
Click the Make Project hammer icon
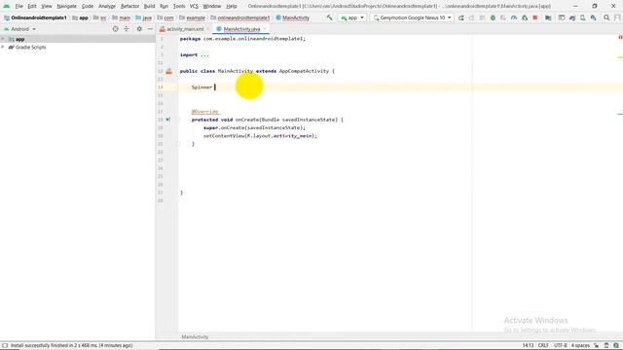(329, 17)
